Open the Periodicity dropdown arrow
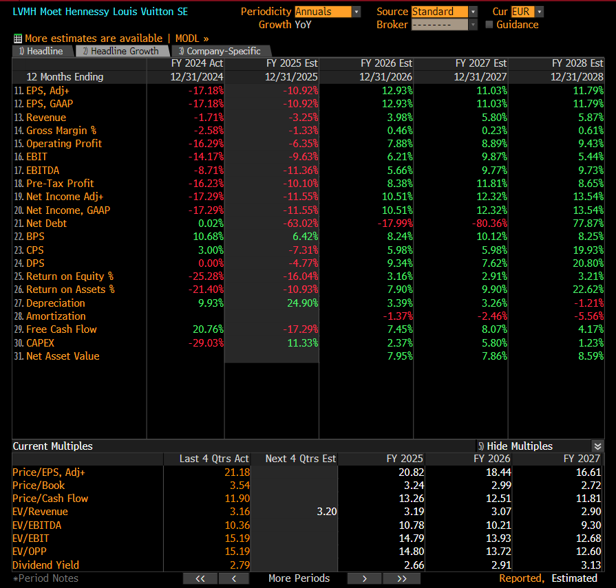This screenshot has width=616, height=588. tap(357, 12)
